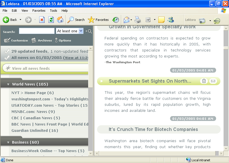Click the article pane vertical scrollbar thumb
Viewport: 229px width, 163px height.
click(226, 48)
